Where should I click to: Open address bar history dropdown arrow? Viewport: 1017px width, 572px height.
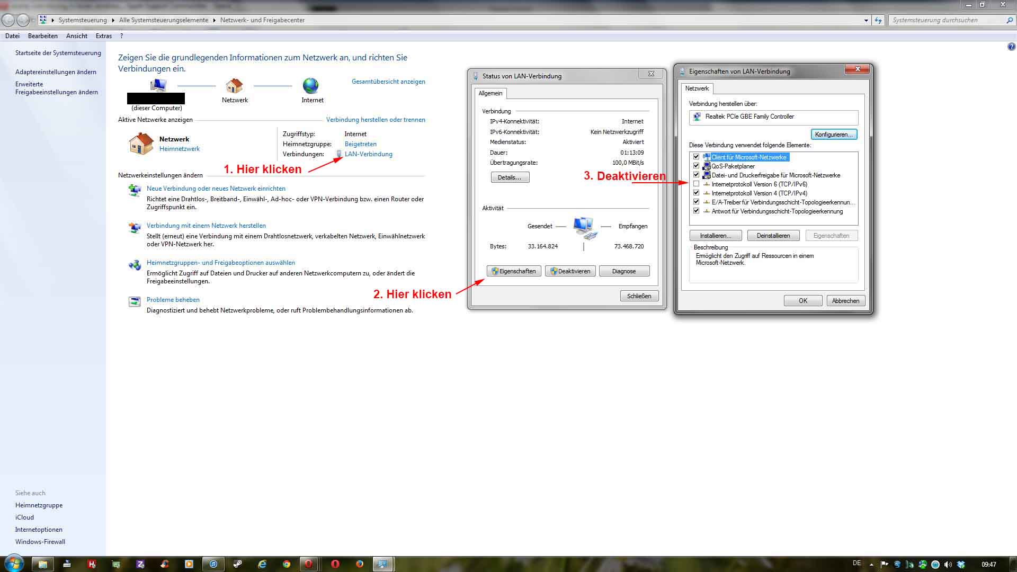click(866, 20)
